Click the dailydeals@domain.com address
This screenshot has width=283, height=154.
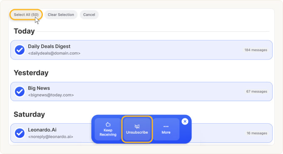(x=54, y=53)
